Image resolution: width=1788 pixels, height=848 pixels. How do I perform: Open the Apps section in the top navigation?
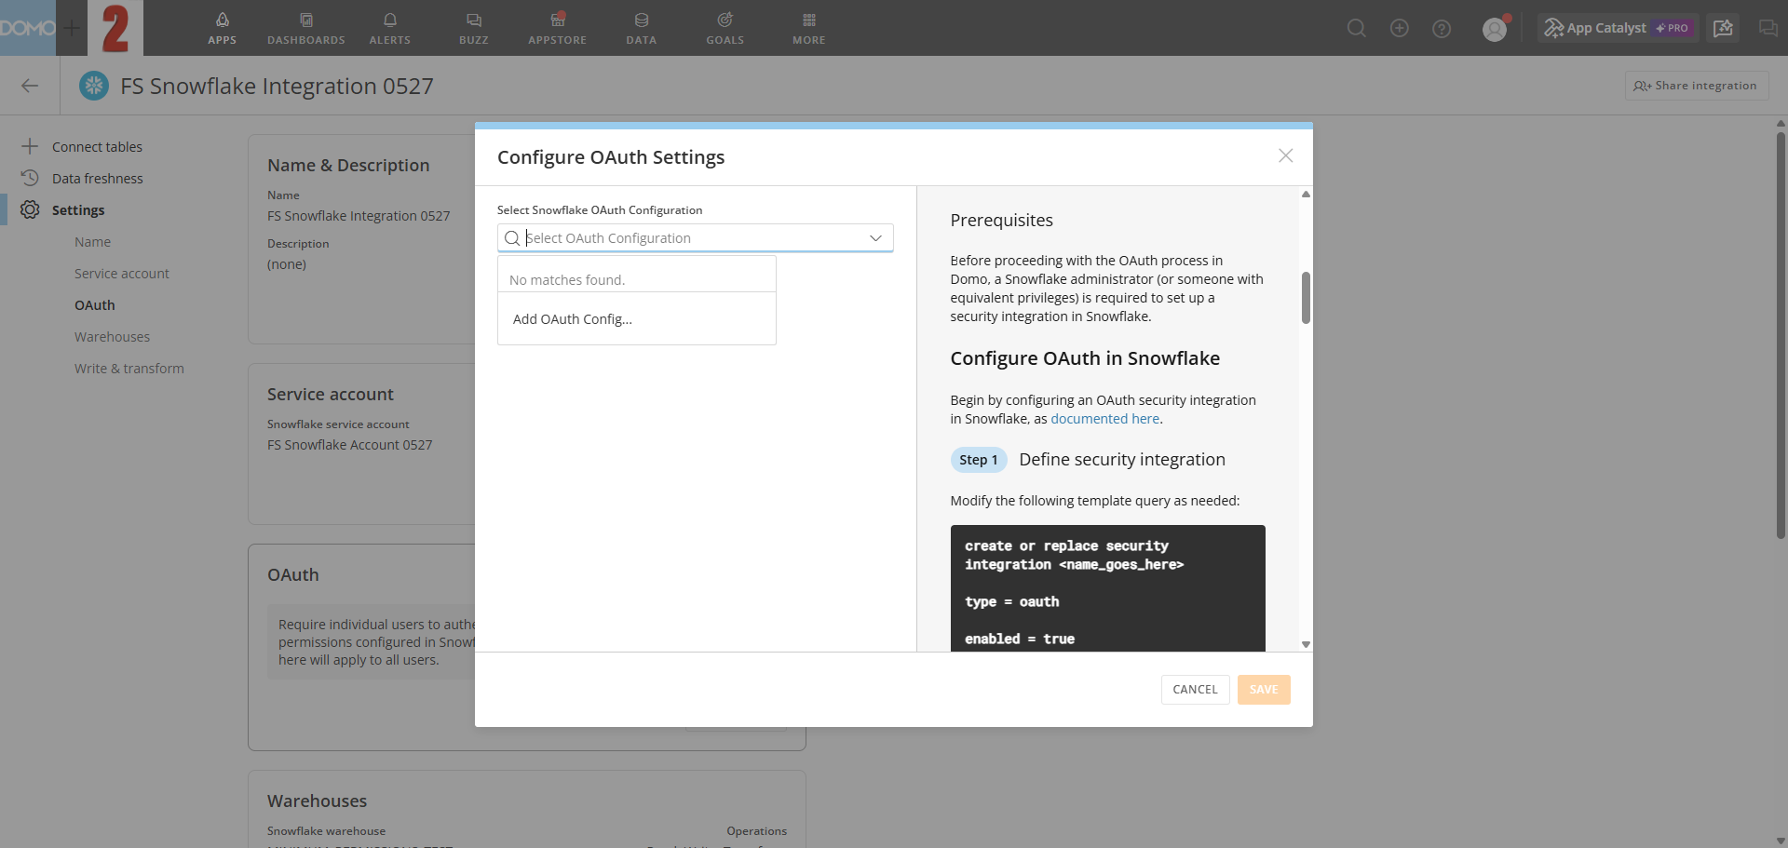tap(222, 28)
